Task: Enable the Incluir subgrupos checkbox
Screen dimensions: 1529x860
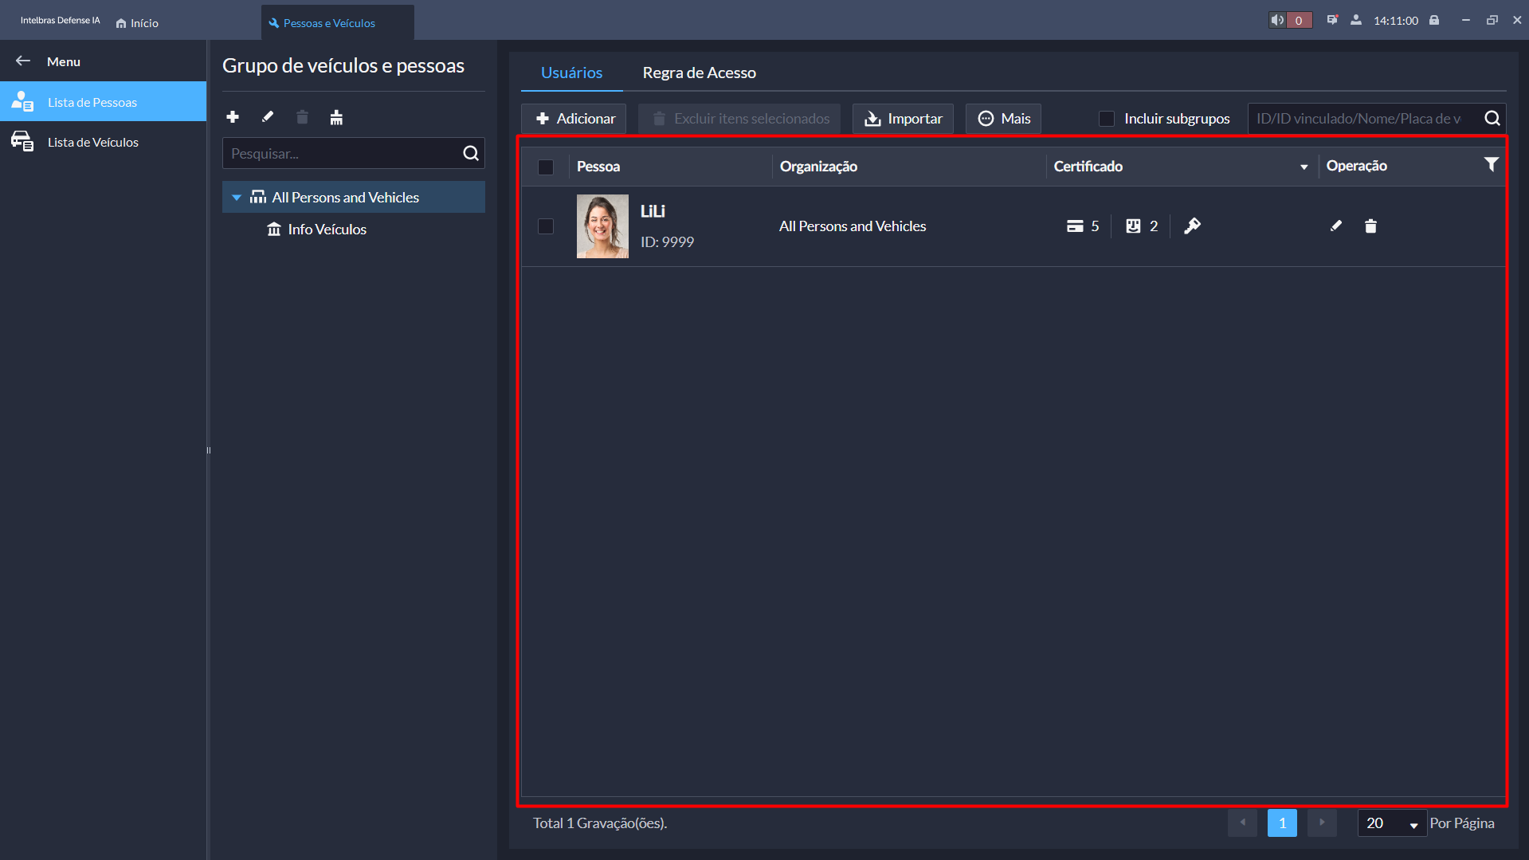Action: pyautogui.click(x=1107, y=119)
